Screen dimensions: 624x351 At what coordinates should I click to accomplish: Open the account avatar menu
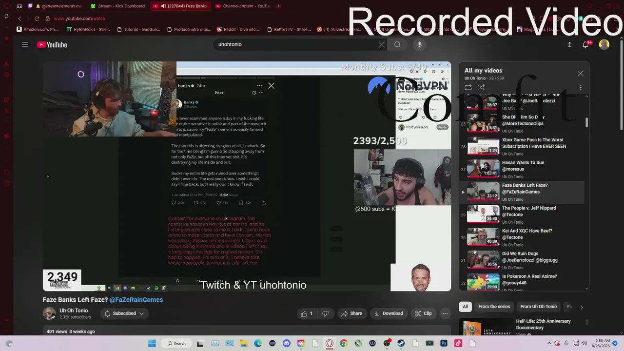pos(604,44)
